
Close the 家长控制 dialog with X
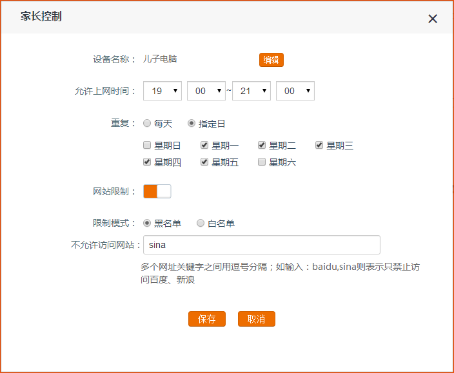(433, 19)
